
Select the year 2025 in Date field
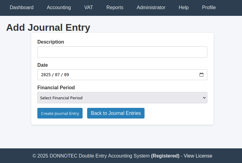[x=46, y=75]
